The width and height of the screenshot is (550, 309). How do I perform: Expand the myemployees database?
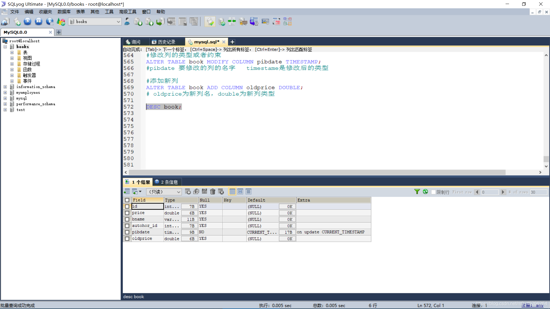tap(5, 92)
